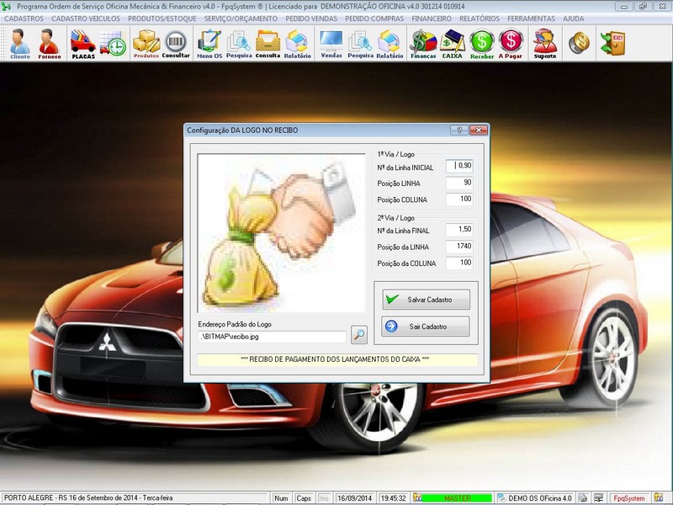
Task: Open the CADASTROS menu
Action: (24, 19)
